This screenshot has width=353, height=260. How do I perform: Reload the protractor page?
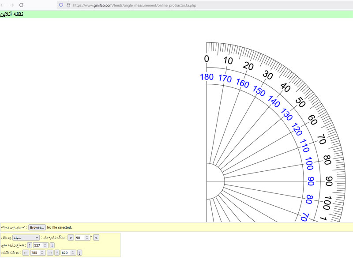[21, 5]
